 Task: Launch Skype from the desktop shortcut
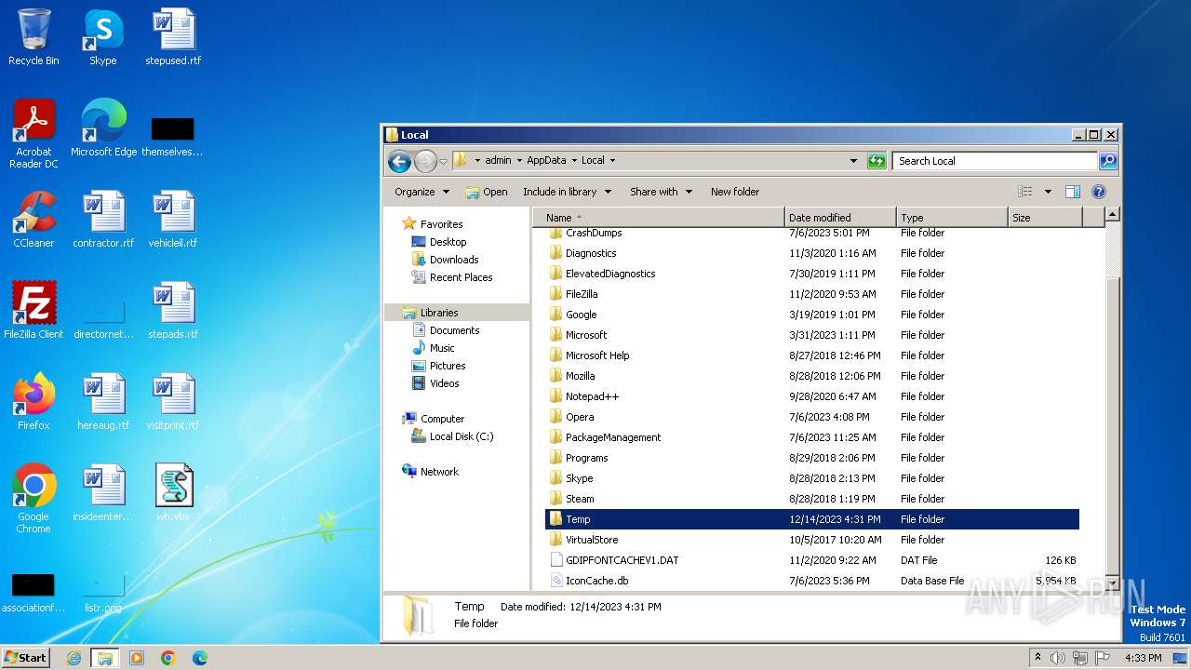click(102, 37)
